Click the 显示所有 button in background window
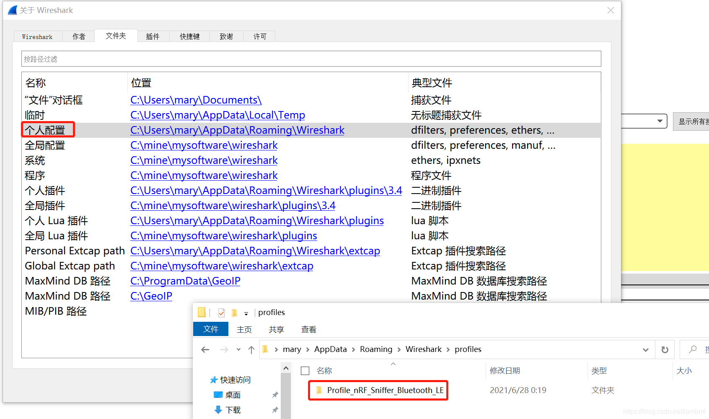 tap(692, 122)
